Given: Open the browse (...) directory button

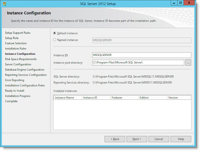Looking at the screenshot, I should 188,63.
